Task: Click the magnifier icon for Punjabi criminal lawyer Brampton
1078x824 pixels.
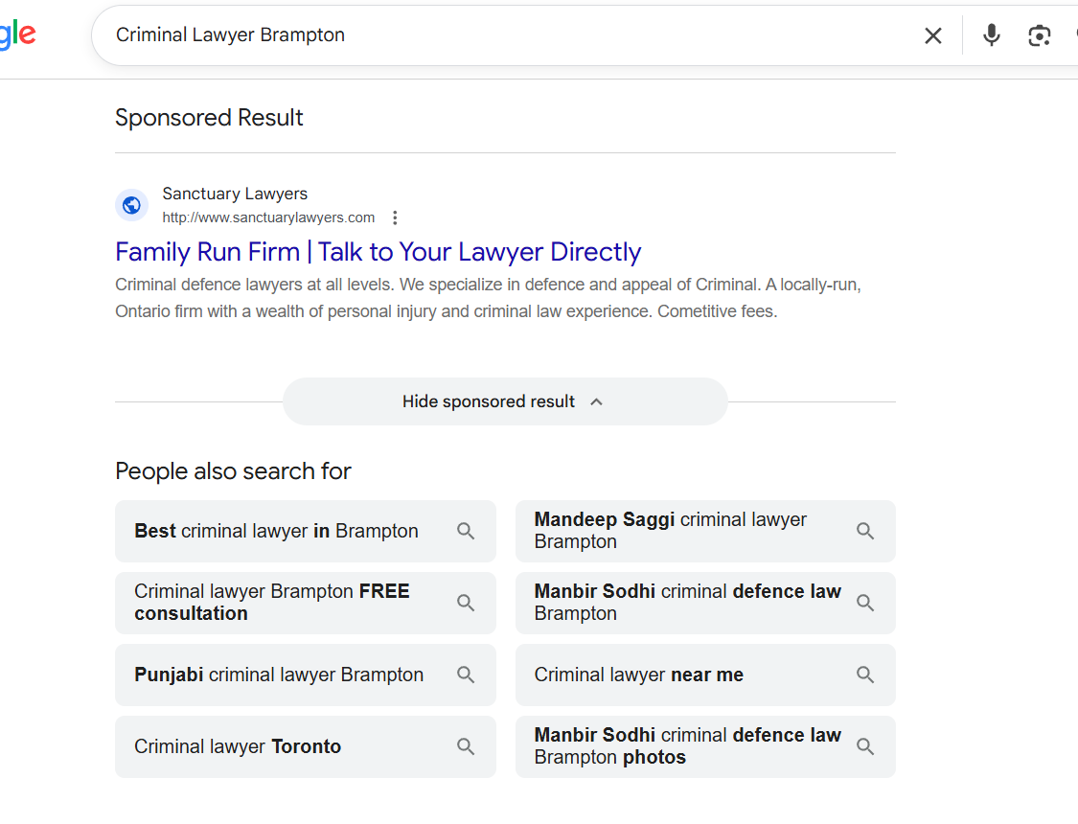Action: pos(466,675)
